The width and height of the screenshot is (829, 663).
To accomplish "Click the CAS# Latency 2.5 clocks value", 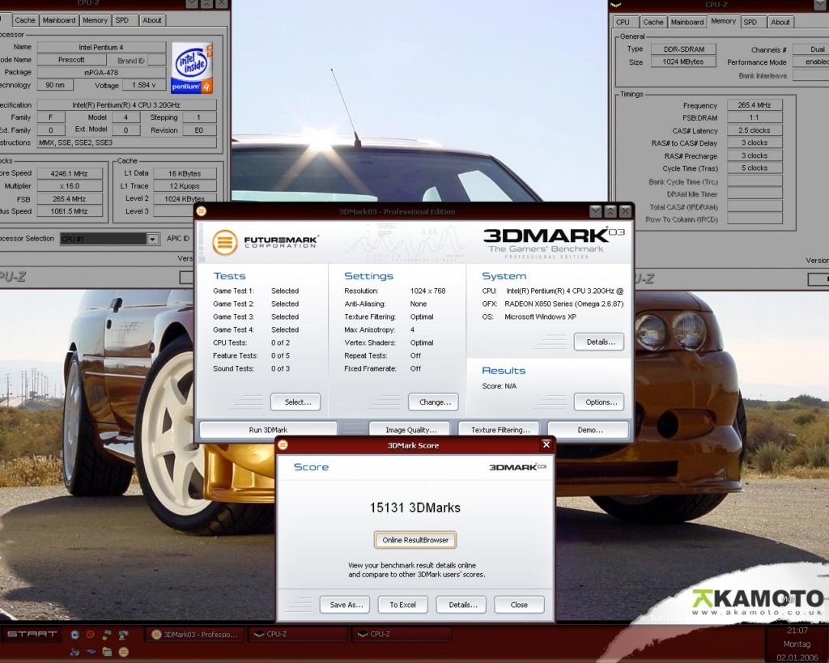I will point(754,130).
